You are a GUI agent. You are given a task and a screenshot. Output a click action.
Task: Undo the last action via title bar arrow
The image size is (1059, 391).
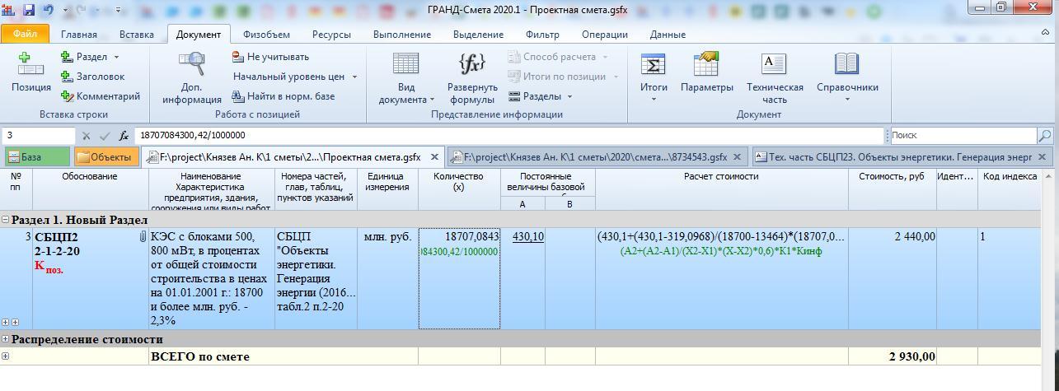pos(49,10)
